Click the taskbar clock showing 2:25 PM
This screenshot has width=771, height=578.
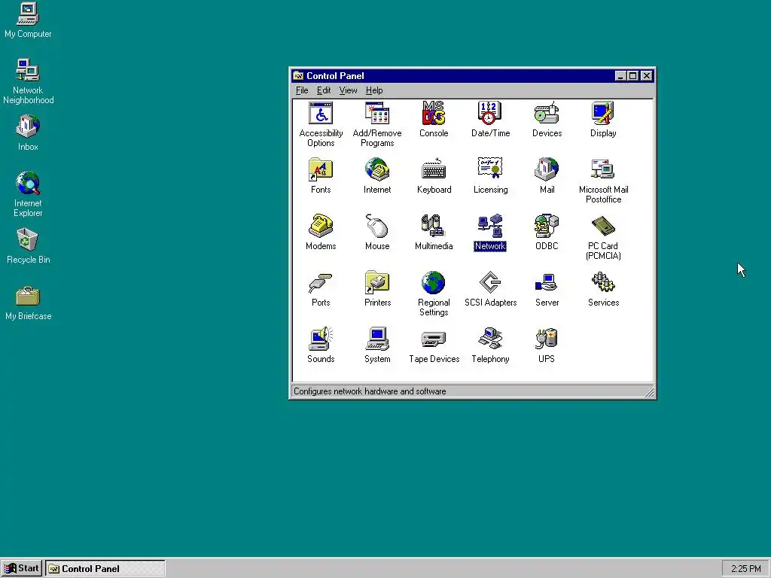click(745, 569)
